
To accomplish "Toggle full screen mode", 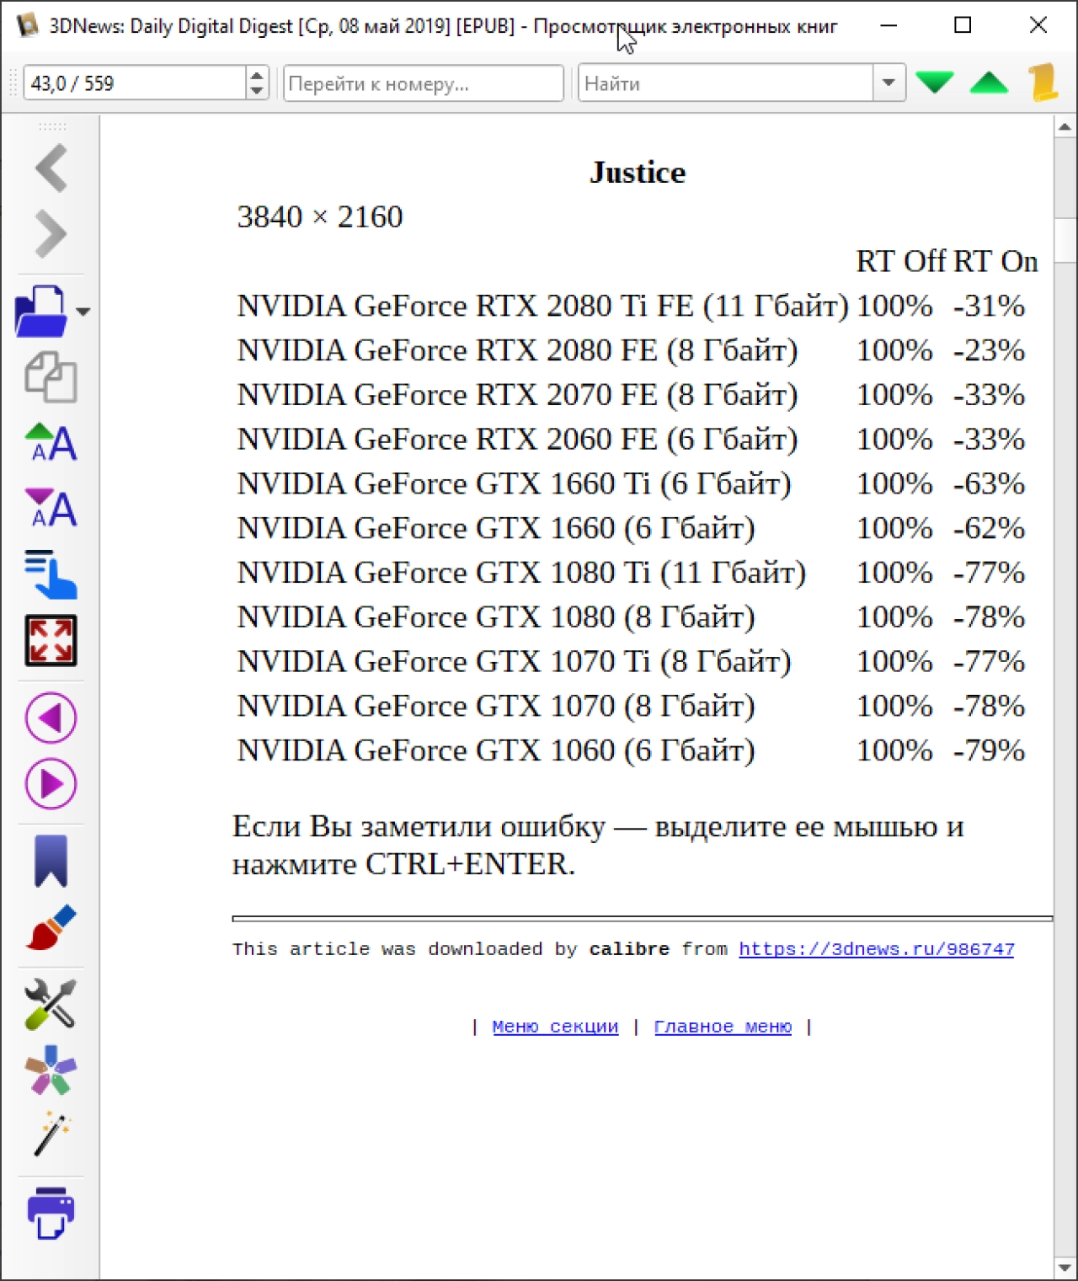I will [51, 641].
